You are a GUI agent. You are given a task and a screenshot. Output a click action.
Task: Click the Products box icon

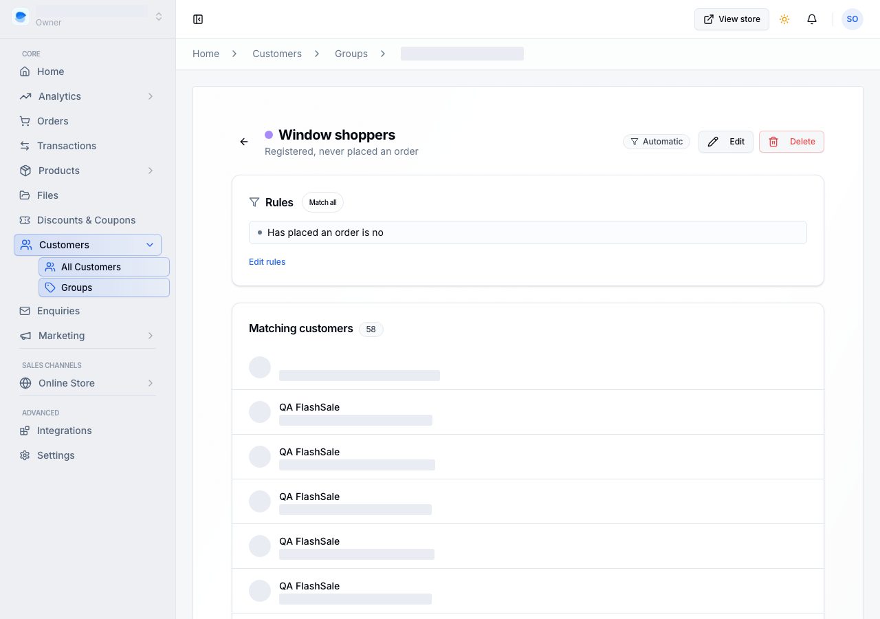tap(25, 171)
